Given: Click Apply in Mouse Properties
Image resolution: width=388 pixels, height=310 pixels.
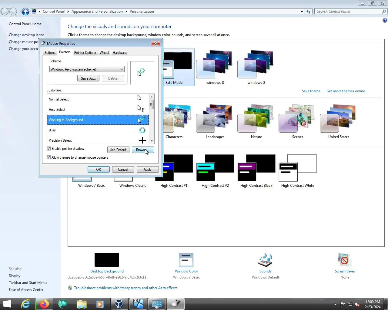Looking at the screenshot, I should pos(148,170).
